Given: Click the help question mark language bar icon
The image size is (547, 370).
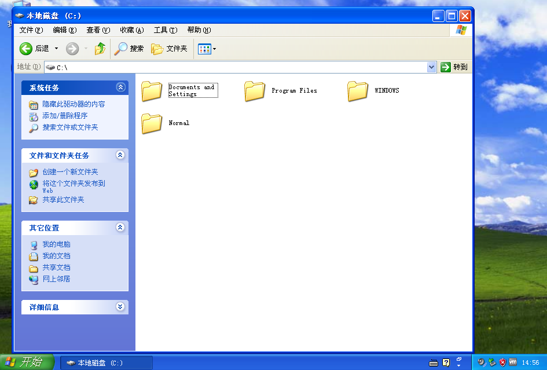Looking at the screenshot, I should click(x=446, y=362).
